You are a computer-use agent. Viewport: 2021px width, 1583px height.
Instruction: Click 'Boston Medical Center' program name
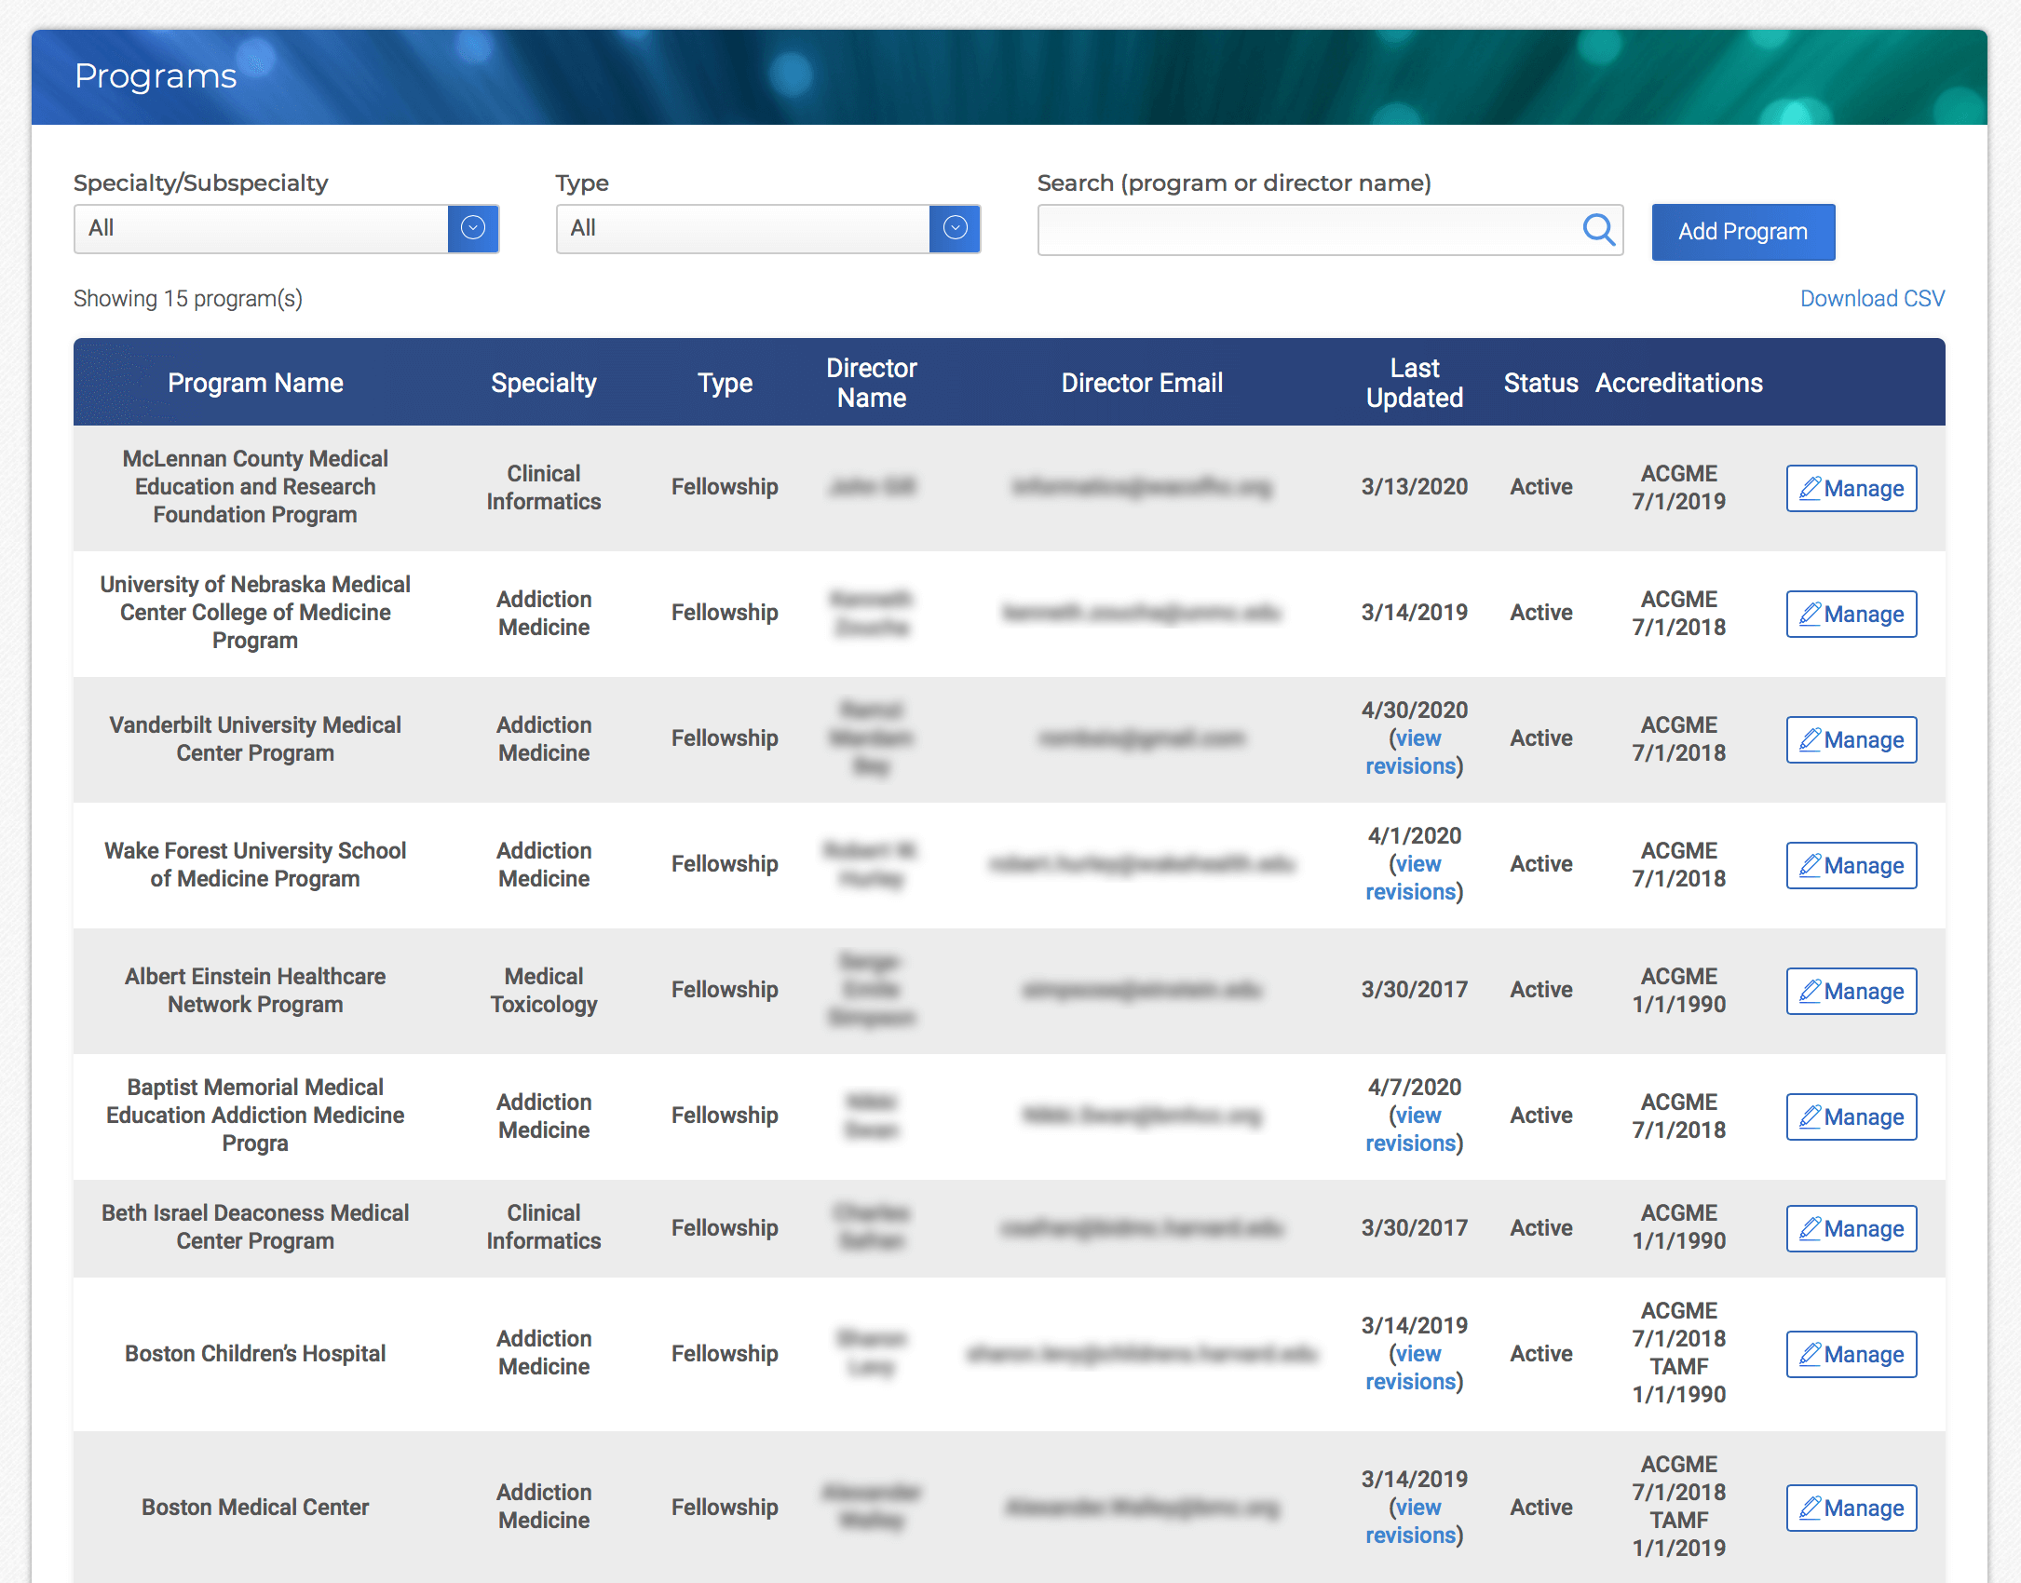click(255, 1507)
